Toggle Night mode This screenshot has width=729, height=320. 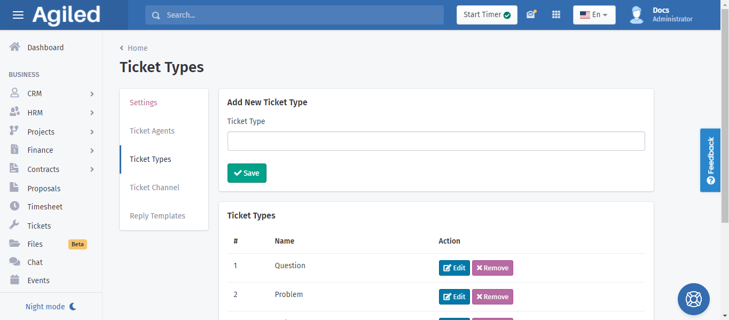pos(51,307)
